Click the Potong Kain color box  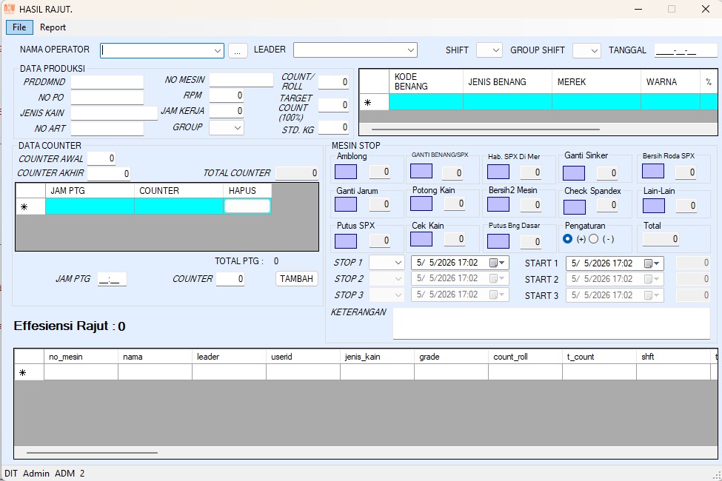(421, 203)
